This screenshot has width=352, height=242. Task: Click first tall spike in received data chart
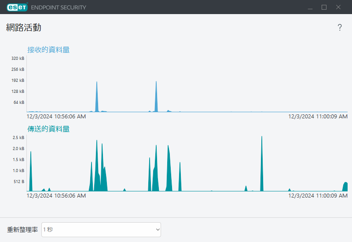(97, 99)
